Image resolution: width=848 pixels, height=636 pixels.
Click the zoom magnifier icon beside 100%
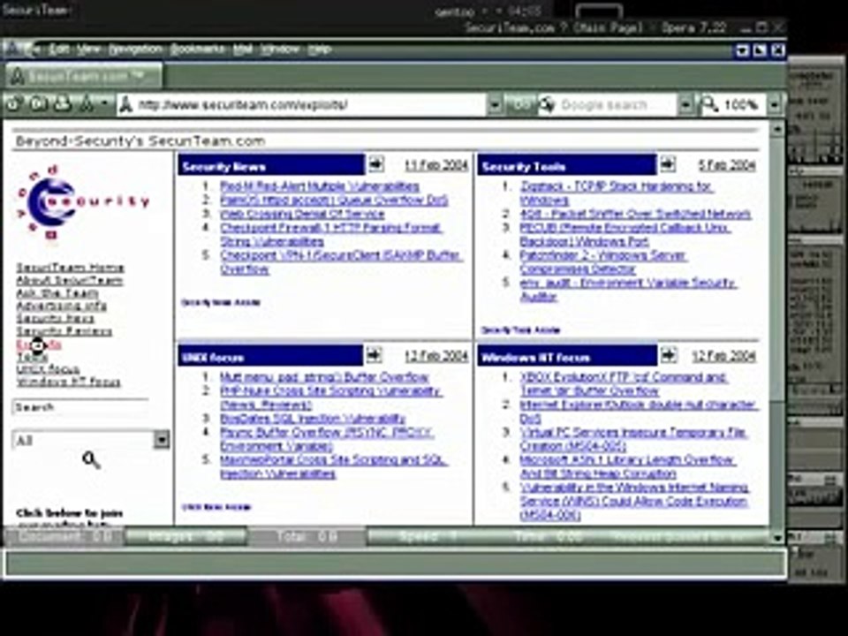point(709,104)
